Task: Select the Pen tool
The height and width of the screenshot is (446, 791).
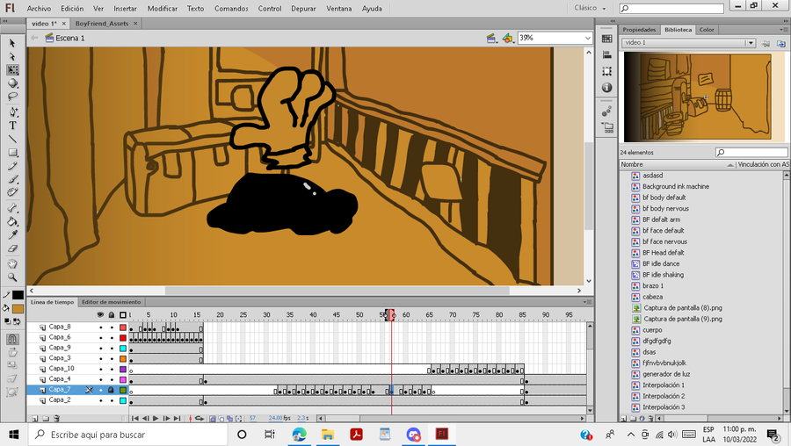Action: (12, 111)
